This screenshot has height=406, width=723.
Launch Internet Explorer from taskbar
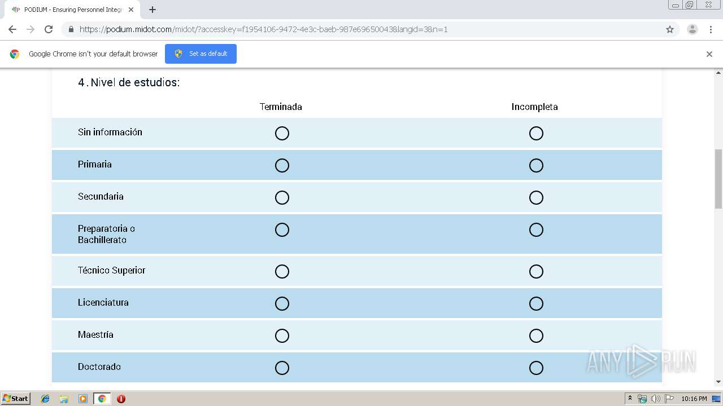pos(45,399)
